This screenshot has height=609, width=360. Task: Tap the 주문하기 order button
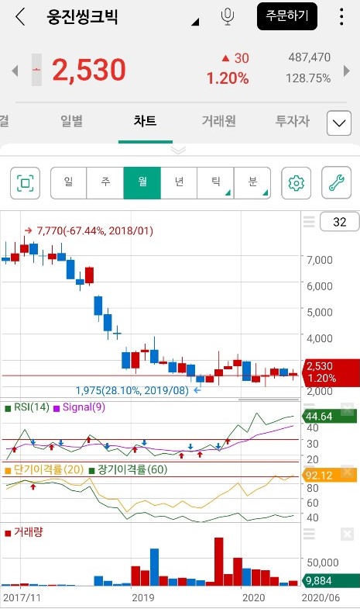point(287,16)
